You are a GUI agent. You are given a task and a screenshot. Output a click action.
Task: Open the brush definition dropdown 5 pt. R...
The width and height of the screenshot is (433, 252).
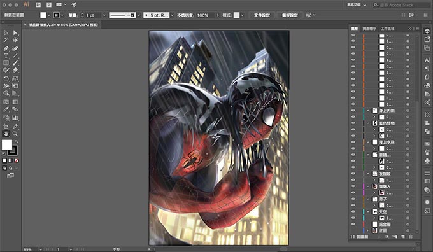pos(172,15)
